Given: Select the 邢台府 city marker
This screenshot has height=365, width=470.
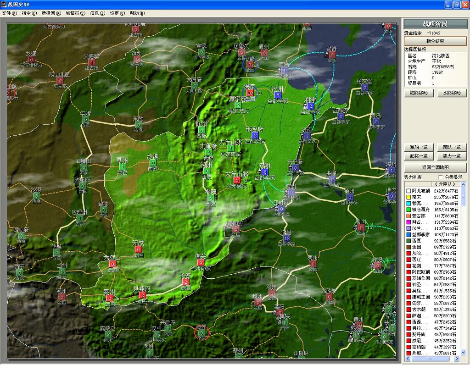Looking at the screenshot, I should [x=255, y=136].
